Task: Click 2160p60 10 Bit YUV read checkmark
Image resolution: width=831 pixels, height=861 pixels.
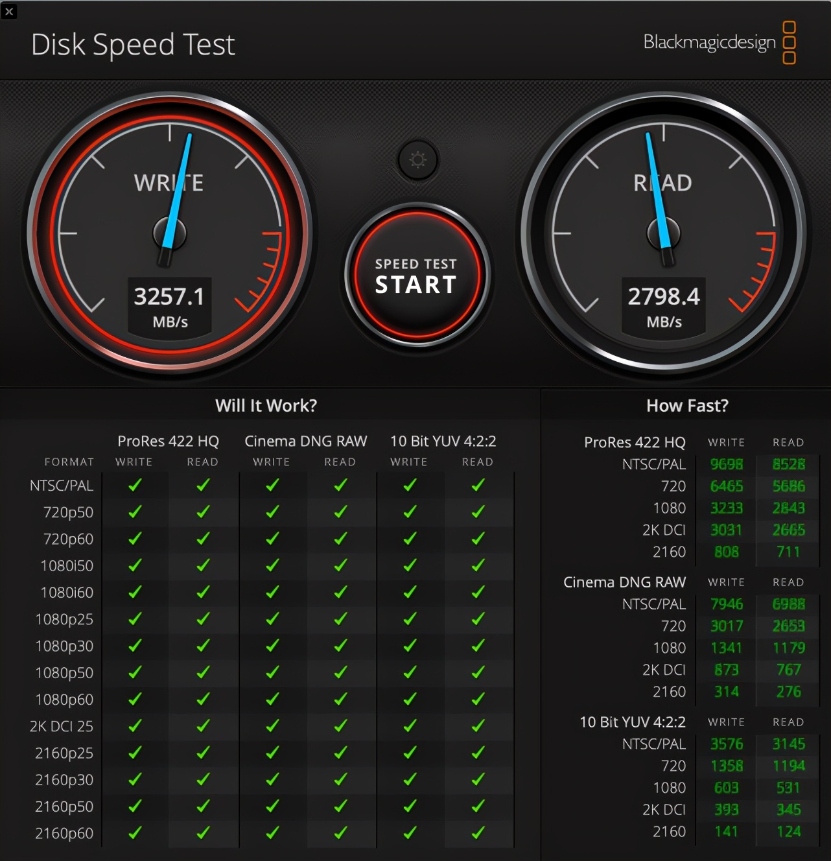Action: [x=478, y=832]
